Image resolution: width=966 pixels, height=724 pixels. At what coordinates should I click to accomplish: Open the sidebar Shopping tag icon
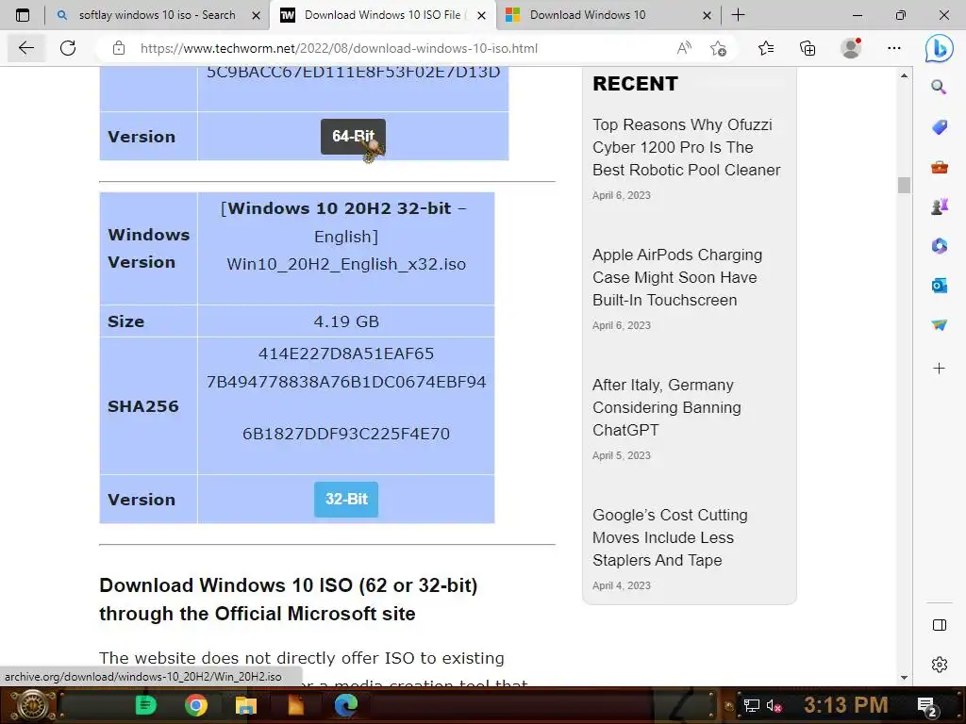[x=939, y=127]
